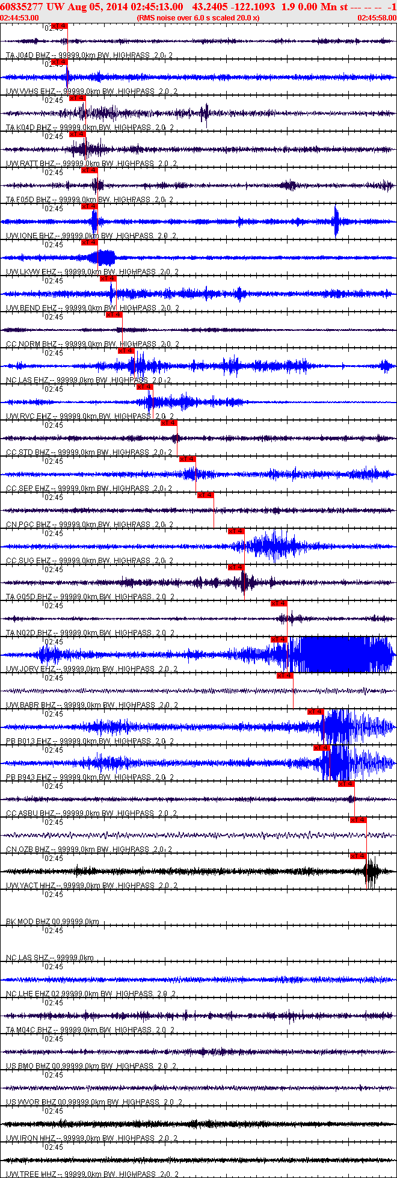This screenshot has width=397, height=1178.
Task: Select the red pick flag on CN PGC trace
Action: pyautogui.click(x=206, y=495)
